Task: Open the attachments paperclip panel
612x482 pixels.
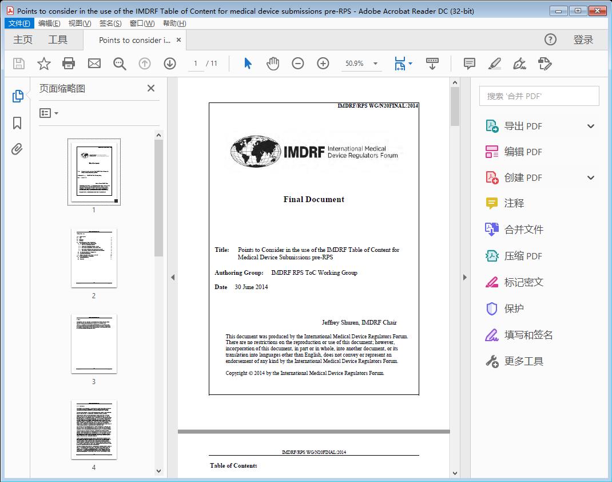Action: (17, 149)
